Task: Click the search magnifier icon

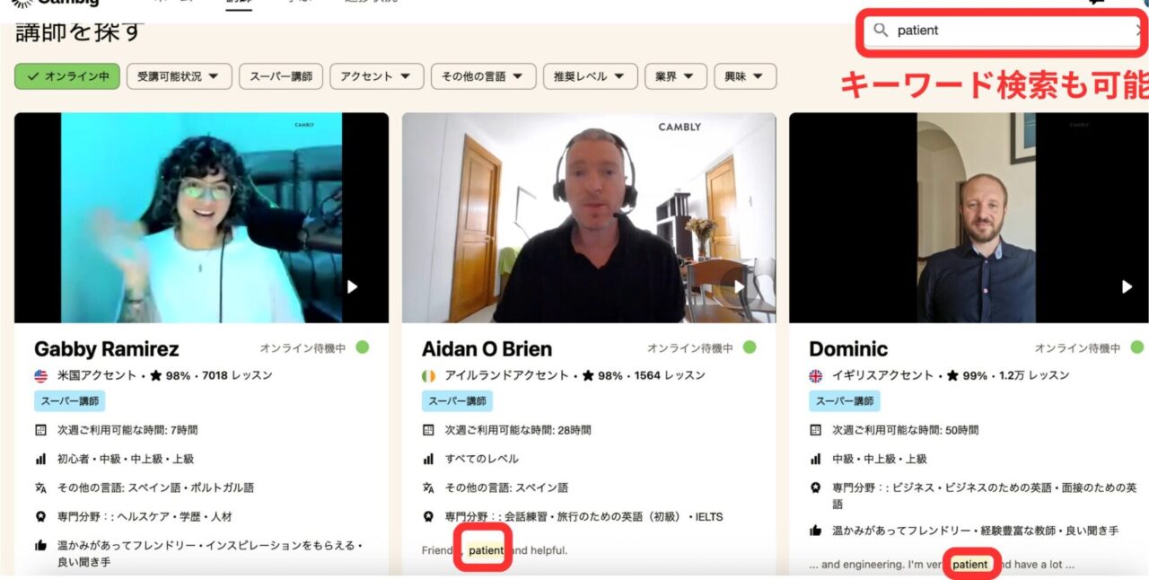Action: (x=881, y=31)
